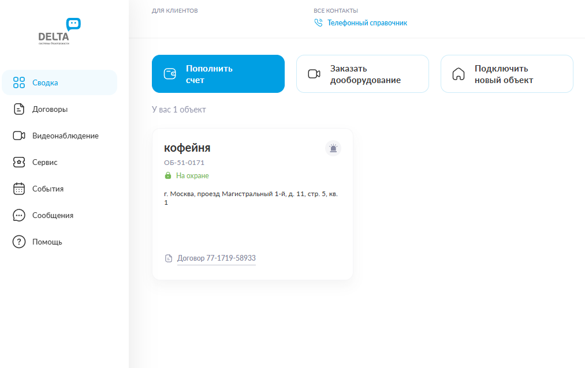Open the Телефонный справочник link
The height and width of the screenshot is (368, 585).
(366, 23)
